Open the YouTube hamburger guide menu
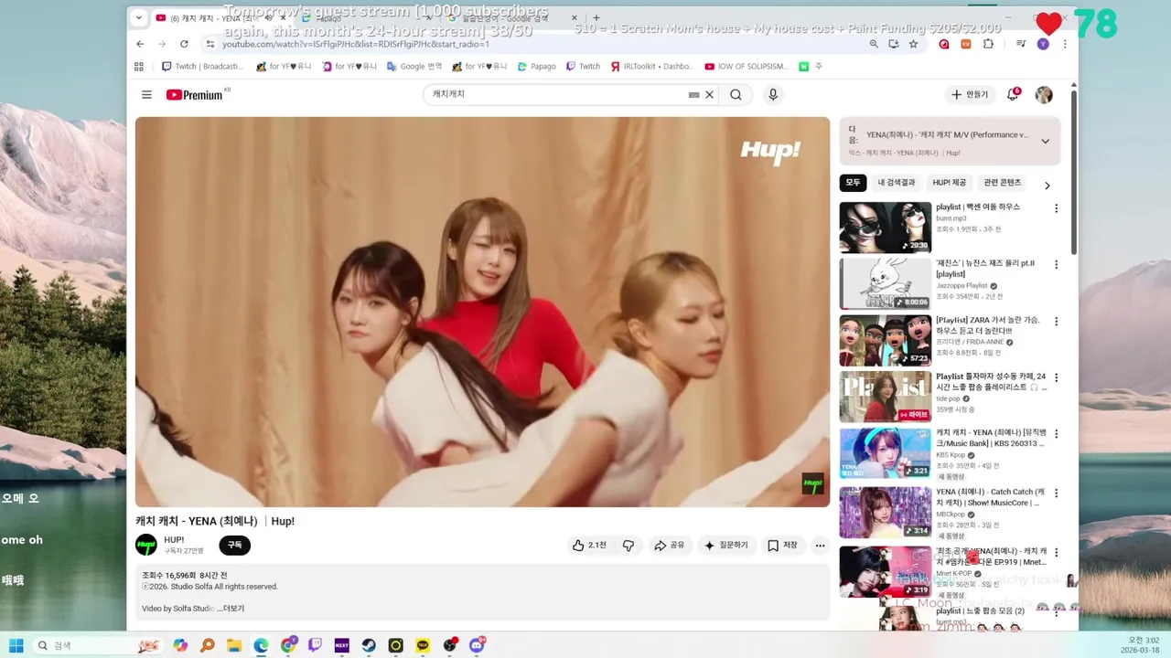 [x=146, y=95]
